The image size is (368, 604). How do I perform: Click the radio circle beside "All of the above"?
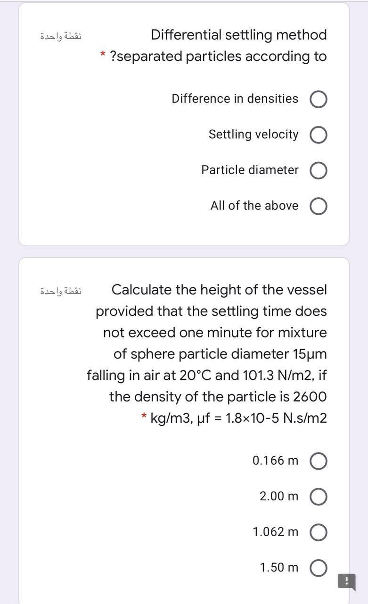318,206
